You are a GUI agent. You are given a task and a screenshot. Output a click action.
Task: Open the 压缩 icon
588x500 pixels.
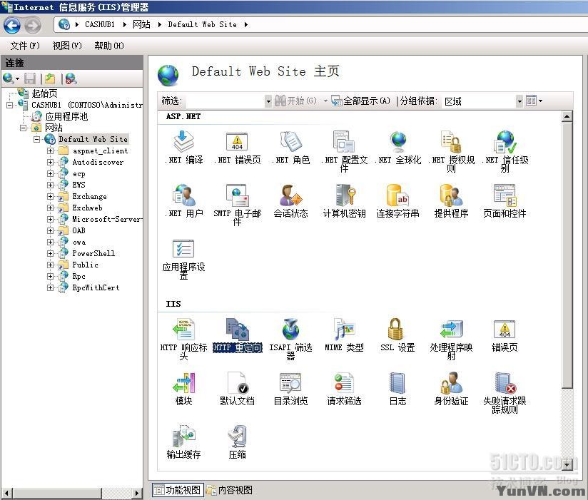coord(237,442)
